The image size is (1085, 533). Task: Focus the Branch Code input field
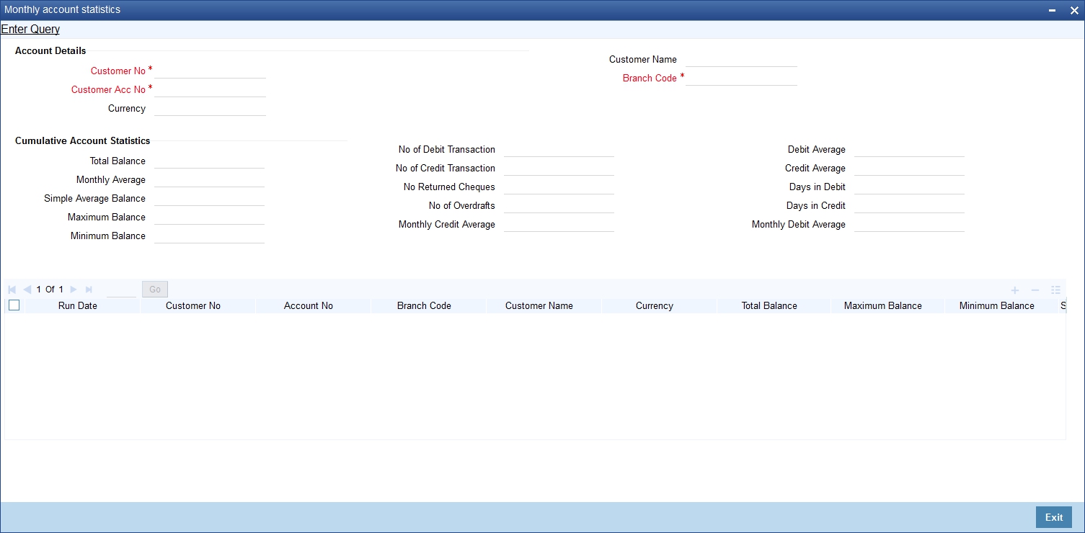[x=741, y=78]
